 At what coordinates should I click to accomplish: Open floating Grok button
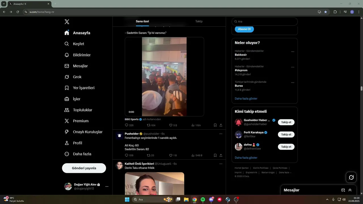(351, 177)
